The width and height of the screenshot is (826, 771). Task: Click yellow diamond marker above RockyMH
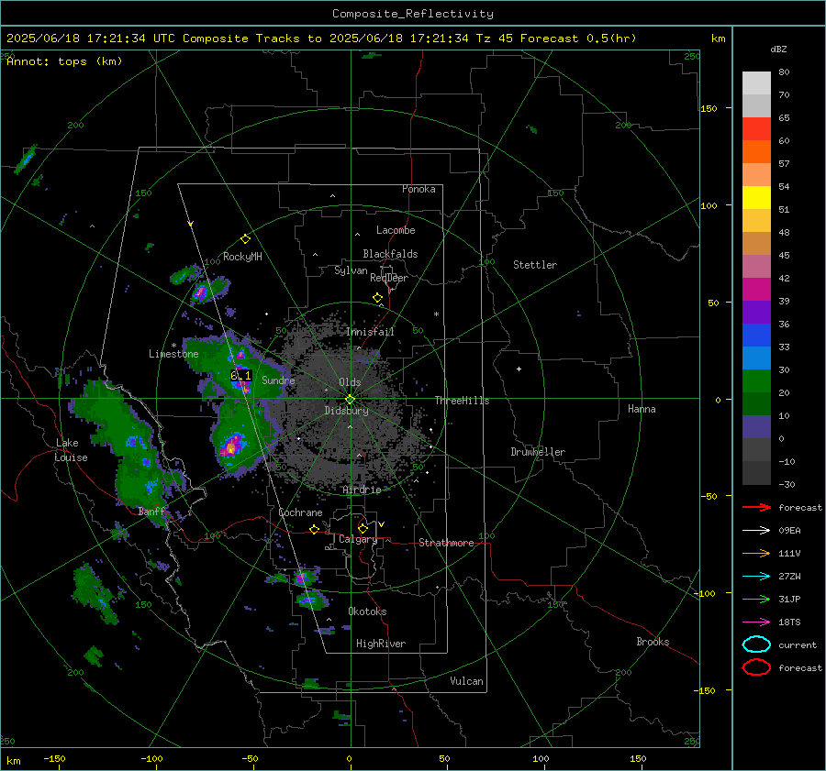(x=245, y=239)
